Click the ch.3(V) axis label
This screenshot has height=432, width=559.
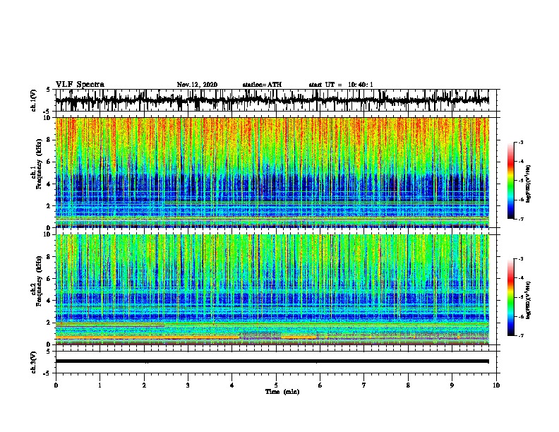pyautogui.click(x=34, y=362)
